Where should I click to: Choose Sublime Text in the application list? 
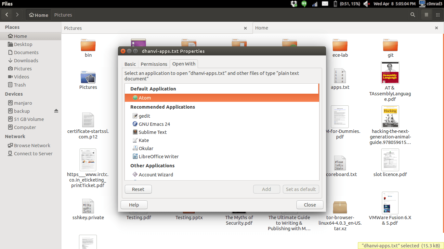click(x=152, y=132)
